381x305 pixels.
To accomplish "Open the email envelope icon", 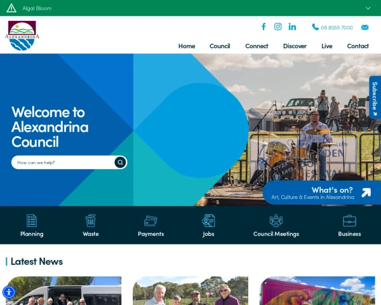I will pyautogui.click(x=364, y=27).
